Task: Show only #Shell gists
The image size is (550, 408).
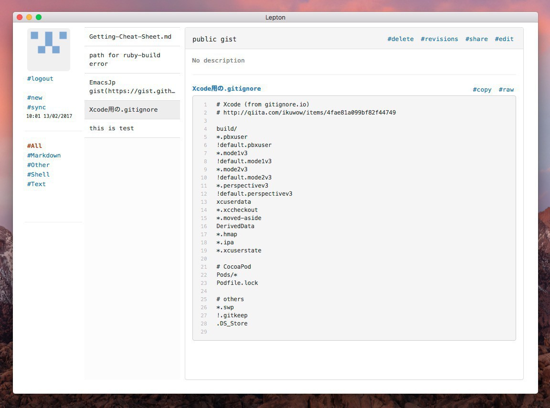Action: (x=38, y=175)
